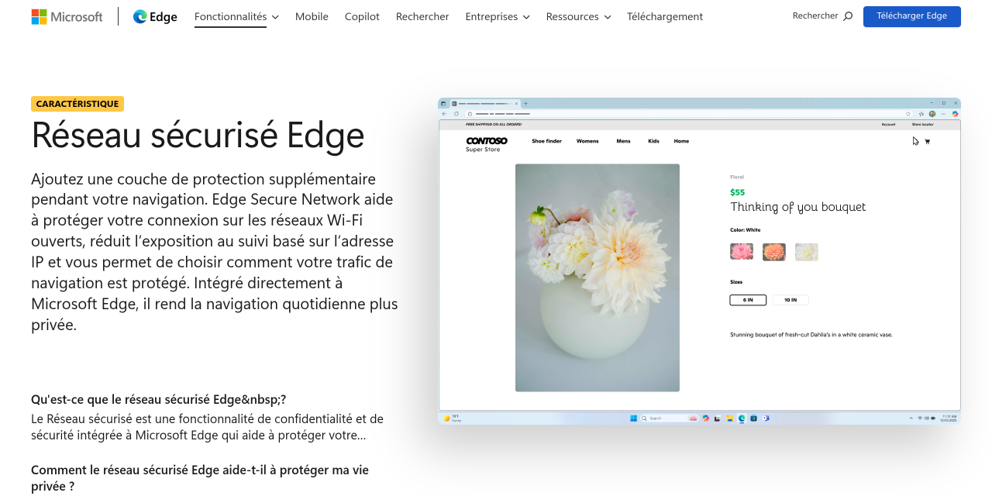Click the Edge logo beside Microsoft
The height and width of the screenshot is (496, 992).
click(155, 16)
